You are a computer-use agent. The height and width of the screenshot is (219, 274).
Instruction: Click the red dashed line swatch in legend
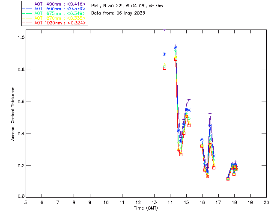(27, 23)
